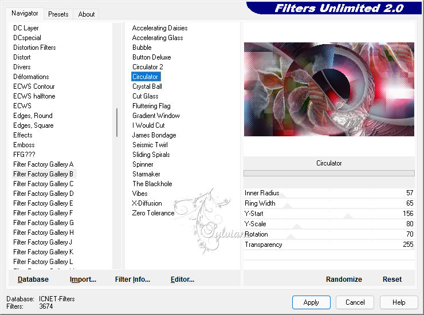
Task: Adjust the Y-Scale slider
Action: pyautogui.click(x=329, y=224)
